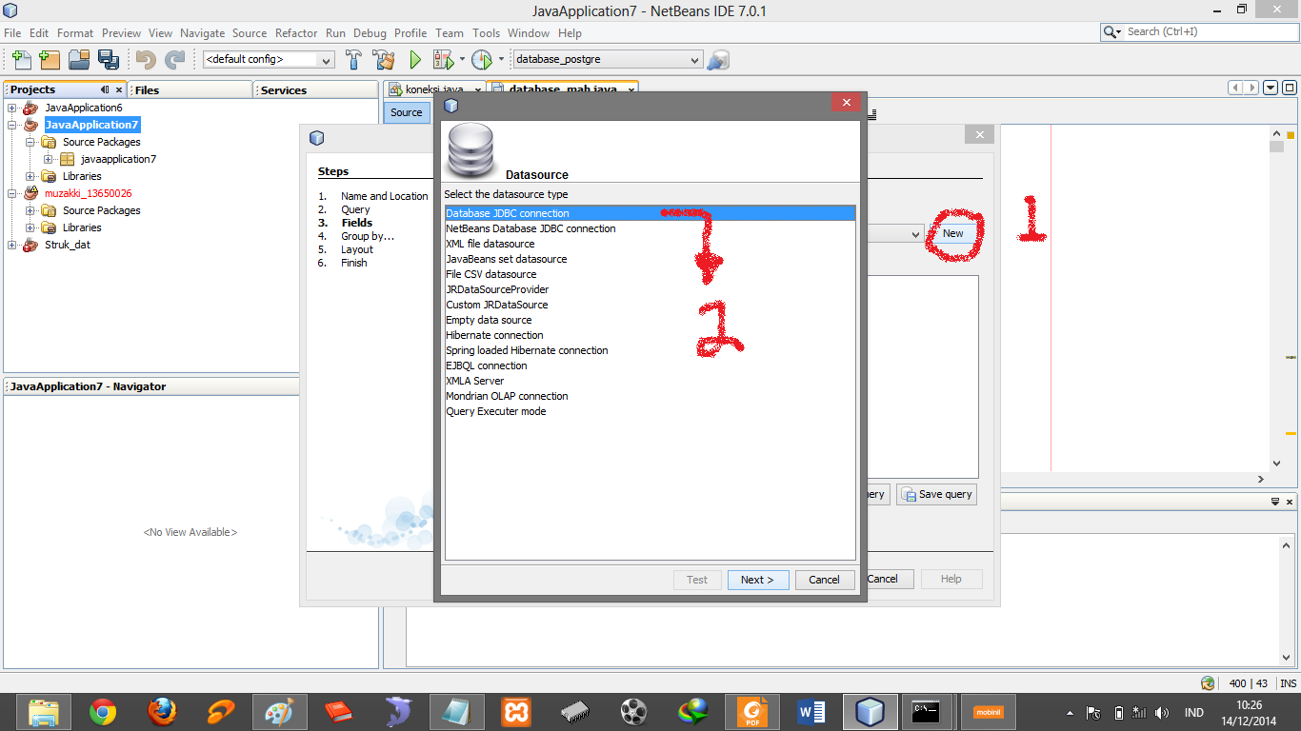This screenshot has height=731, width=1301.
Task: Open Chrome from the taskbar
Action: click(103, 712)
